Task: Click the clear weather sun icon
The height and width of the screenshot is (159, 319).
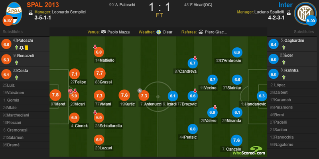Action: click(159, 32)
